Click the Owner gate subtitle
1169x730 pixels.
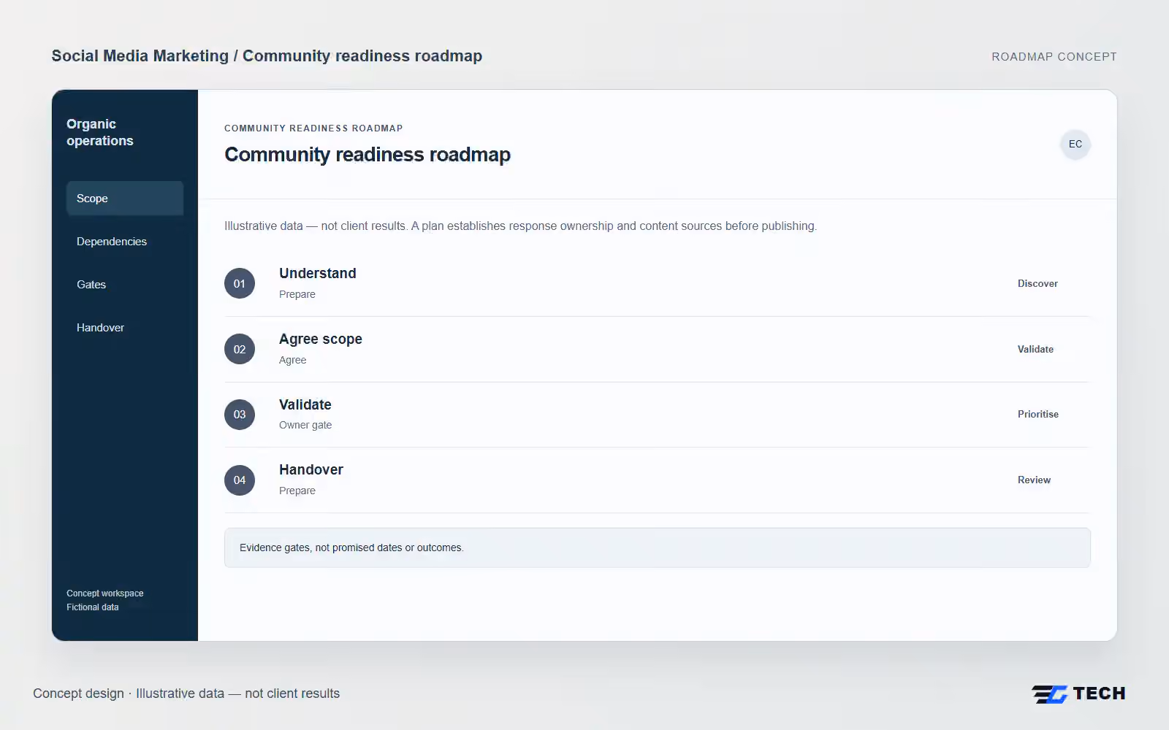305,425
